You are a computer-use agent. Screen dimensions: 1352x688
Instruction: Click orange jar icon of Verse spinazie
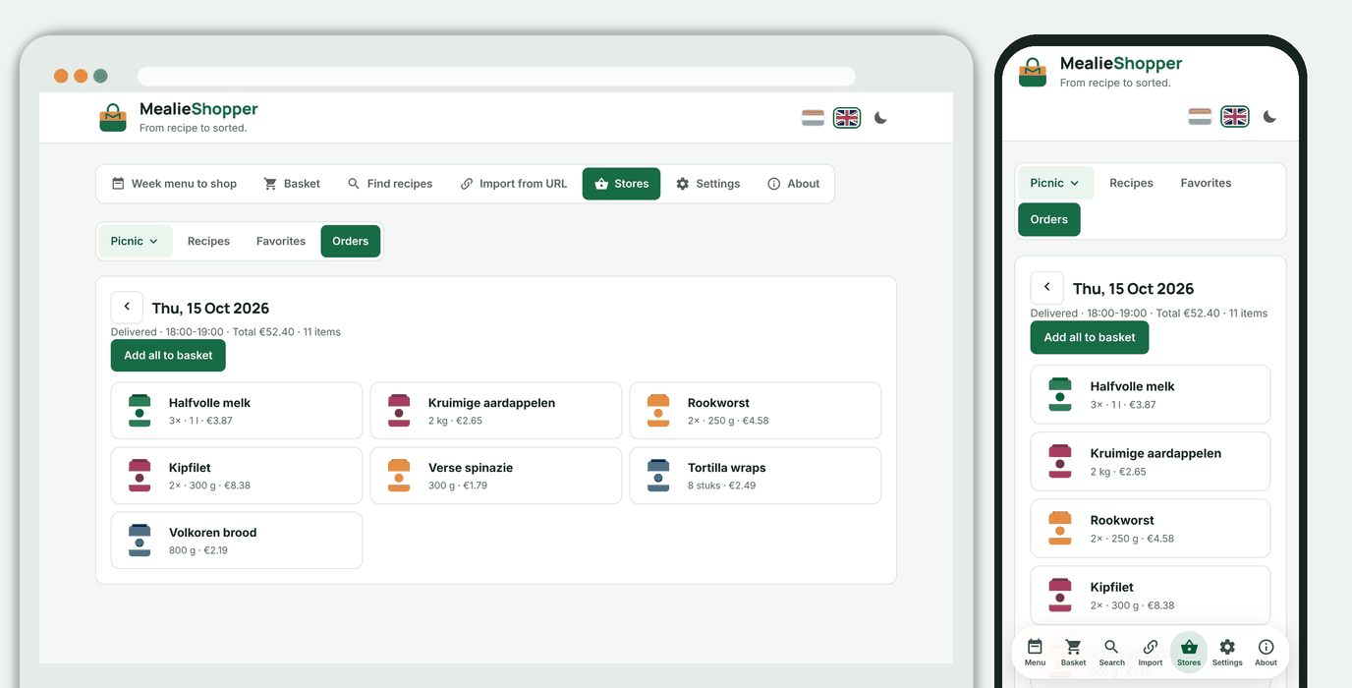[399, 476]
